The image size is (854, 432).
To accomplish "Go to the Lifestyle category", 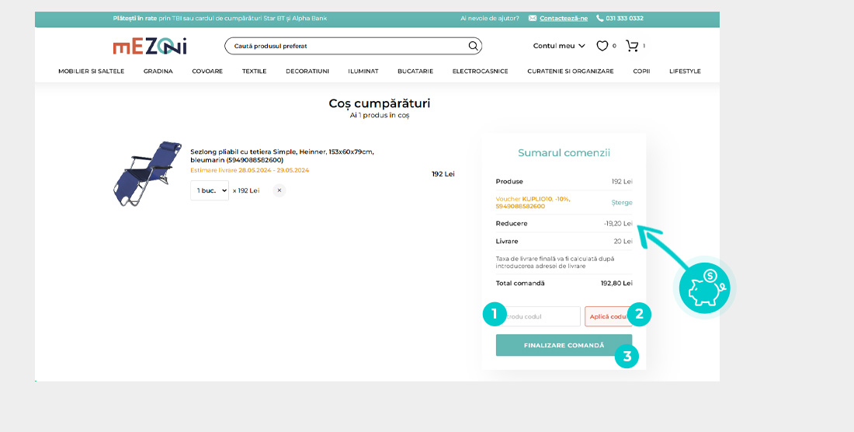I will click(x=685, y=71).
